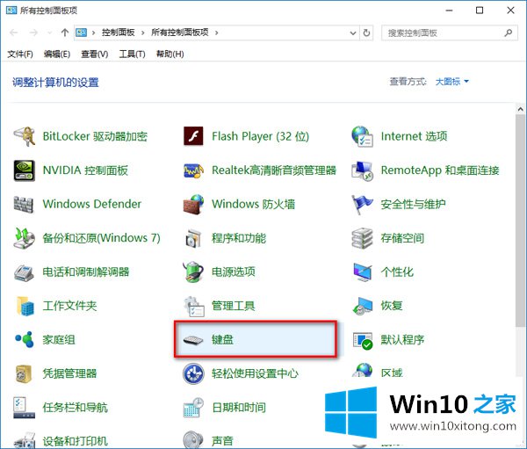The image size is (527, 449).
Task: Click the 任务栏和导航 icon
Action: click(25, 408)
